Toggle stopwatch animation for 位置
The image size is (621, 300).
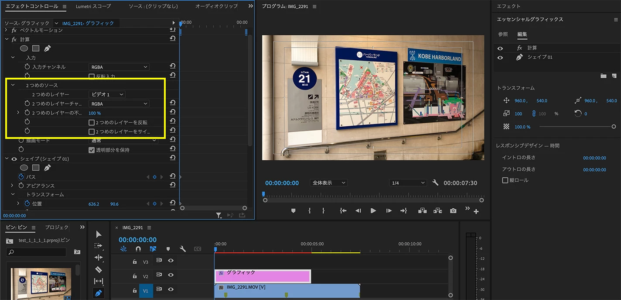pyautogui.click(x=27, y=203)
